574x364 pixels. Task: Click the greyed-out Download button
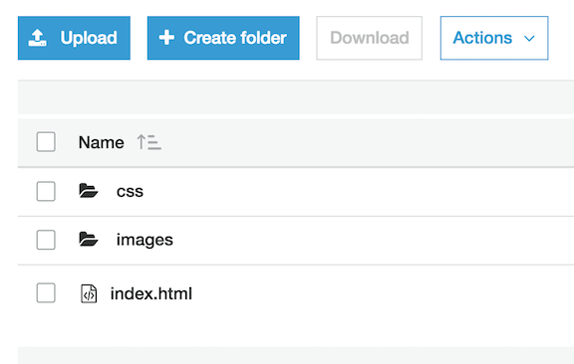click(370, 38)
